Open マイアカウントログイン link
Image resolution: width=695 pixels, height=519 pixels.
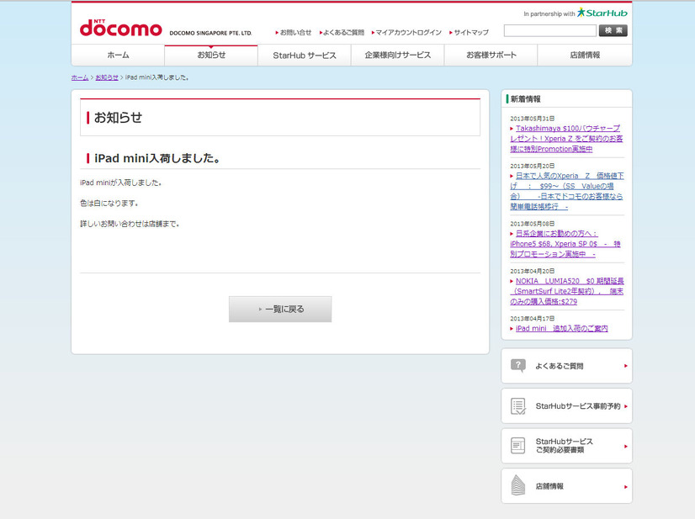(x=406, y=32)
